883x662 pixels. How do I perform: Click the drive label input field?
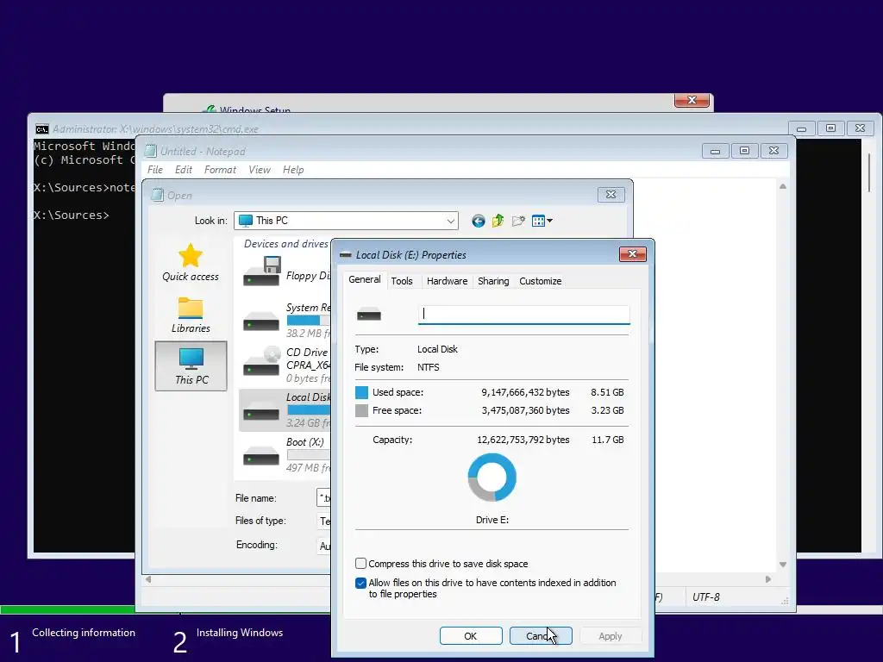(x=523, y=315)
